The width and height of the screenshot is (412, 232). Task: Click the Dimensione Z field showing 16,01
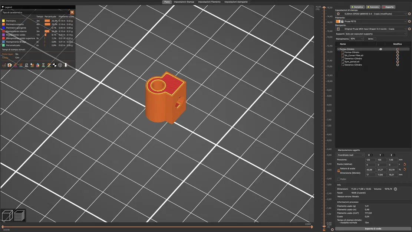coord(393,175)
